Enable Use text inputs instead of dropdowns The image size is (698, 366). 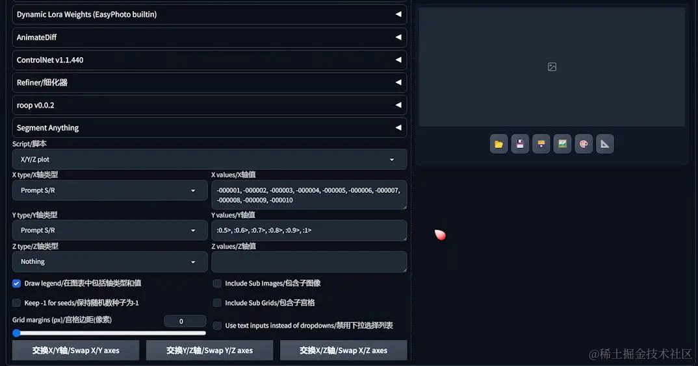tap(217, 326)
